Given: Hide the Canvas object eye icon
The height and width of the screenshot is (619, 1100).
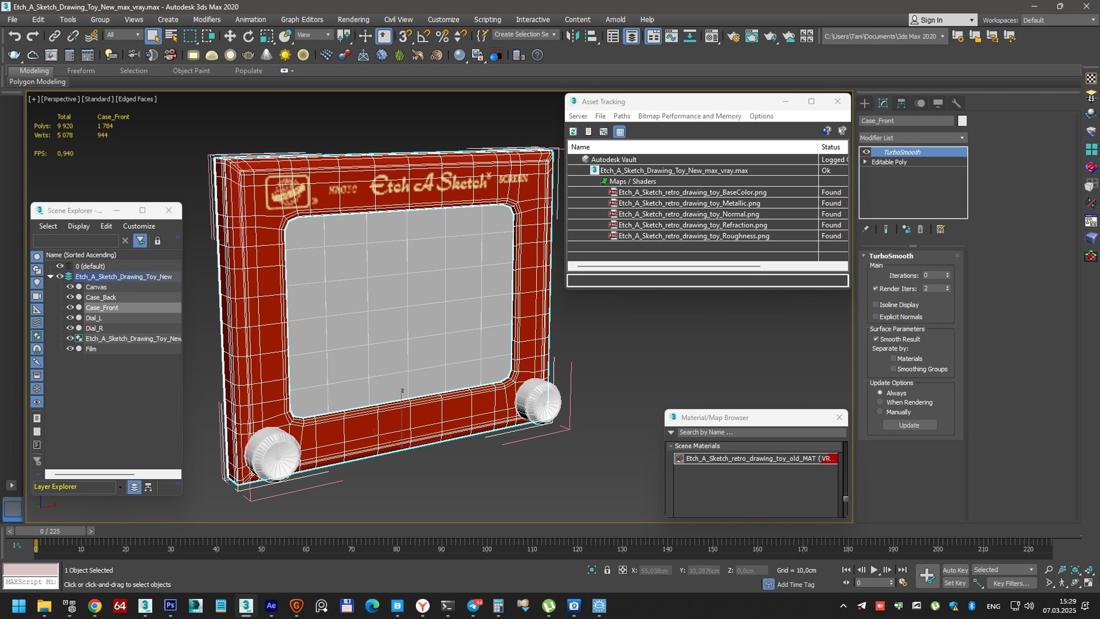Looking at the screenshot, I should 70,287.
